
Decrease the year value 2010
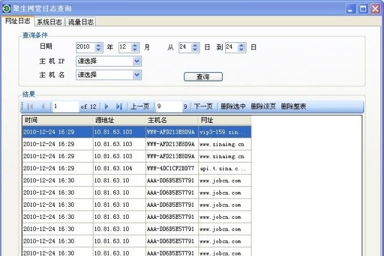click(99, 49)
